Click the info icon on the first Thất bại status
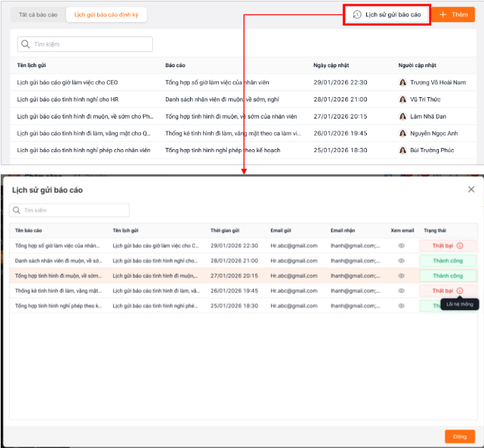The image size is (484, 448). click(x=460, y=246)
